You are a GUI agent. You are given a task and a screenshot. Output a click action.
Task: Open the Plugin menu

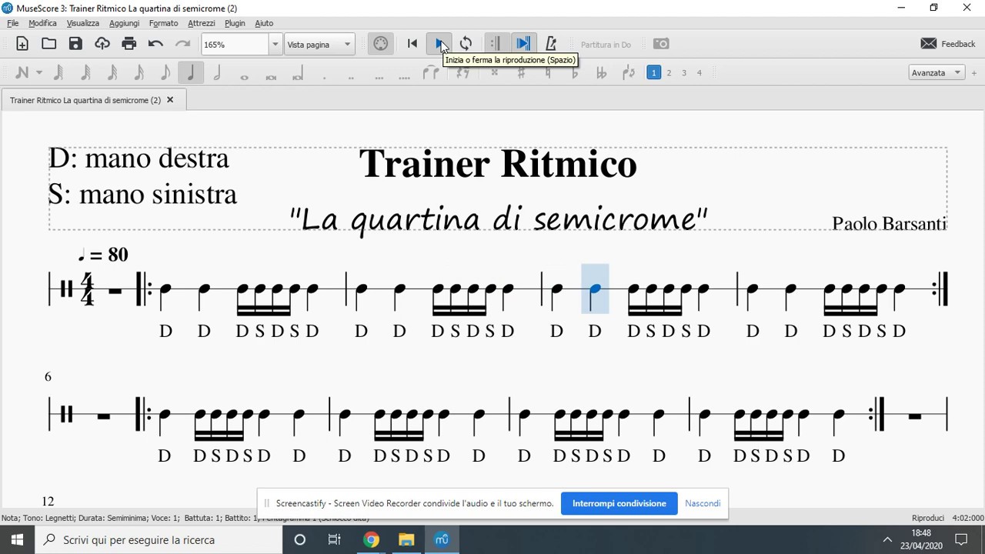tap(235, 23)
